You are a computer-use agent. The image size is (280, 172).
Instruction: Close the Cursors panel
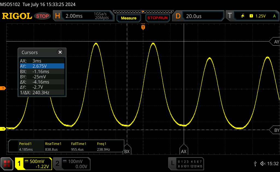point(60,52)
